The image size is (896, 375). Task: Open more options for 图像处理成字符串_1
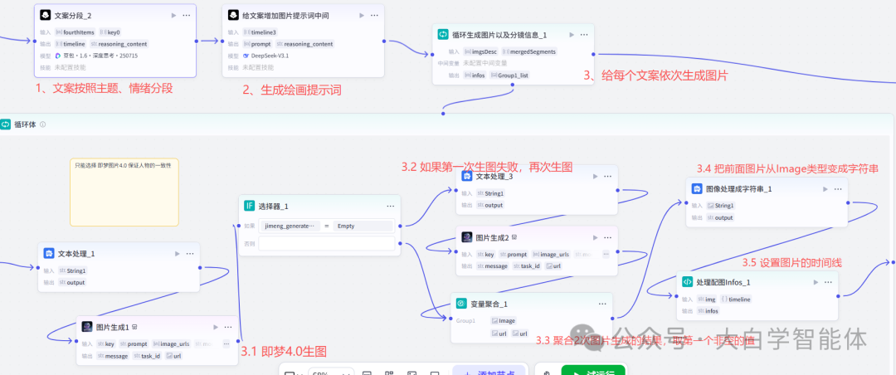838,188
